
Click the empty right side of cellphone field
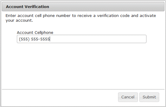pyautogui.click(x=98, y=39)
